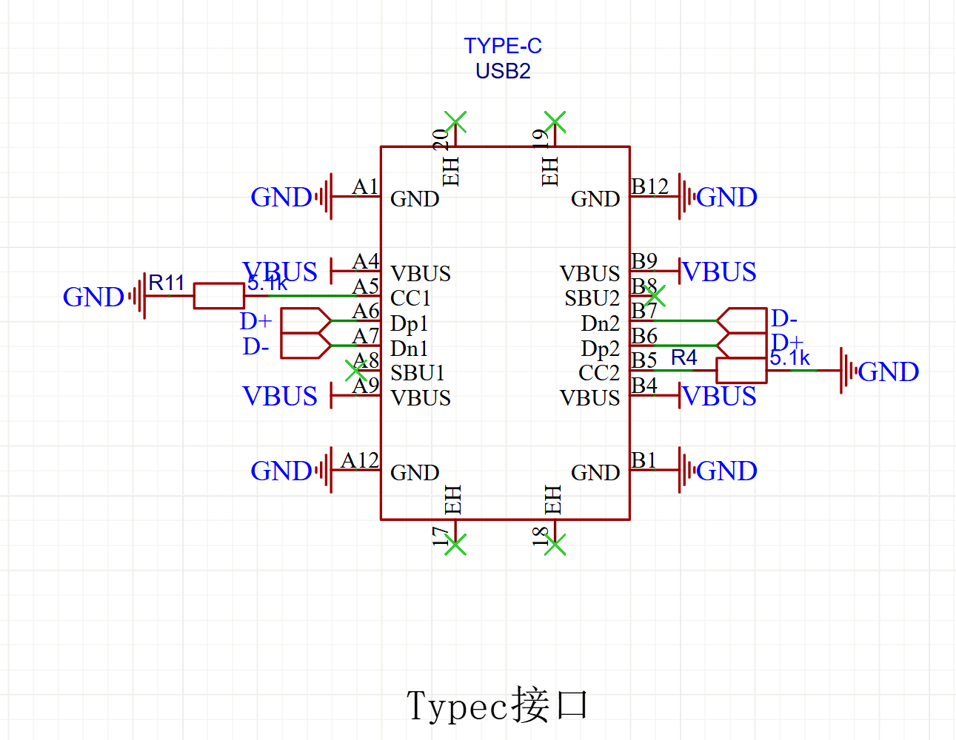Select the USB2 component label
Viewport: 956px width, 740px height.
(503, 71)
